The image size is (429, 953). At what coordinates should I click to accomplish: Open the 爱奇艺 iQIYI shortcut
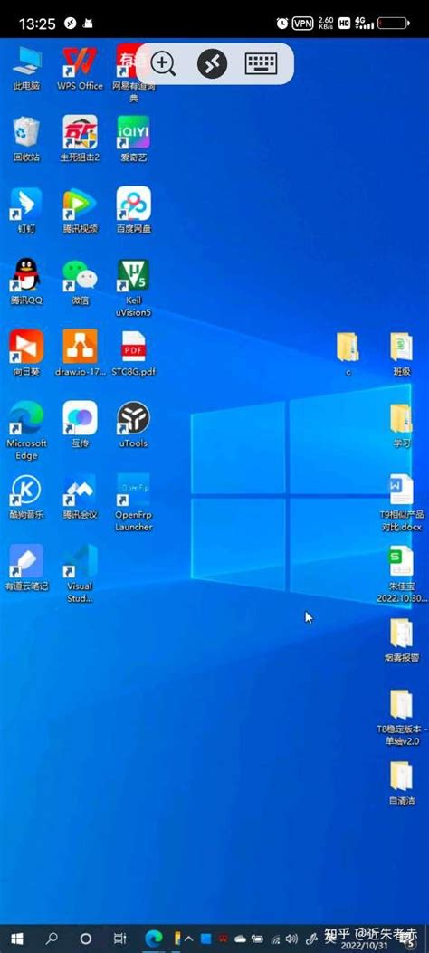[133, 139]
